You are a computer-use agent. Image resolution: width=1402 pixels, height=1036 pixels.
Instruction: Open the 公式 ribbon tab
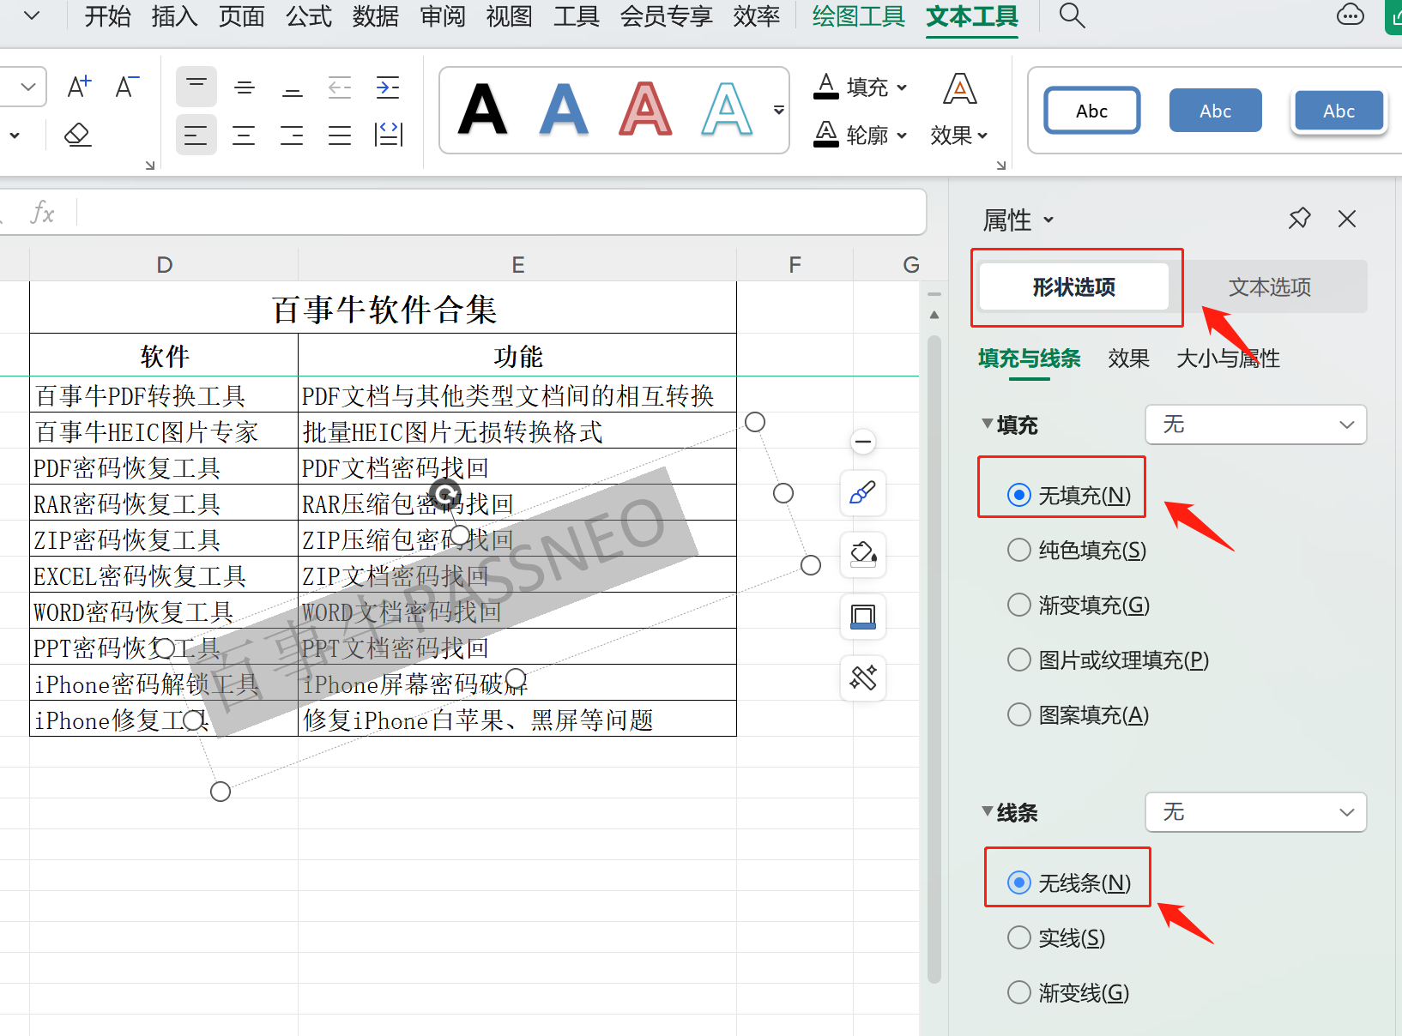(x=309, y=15)
